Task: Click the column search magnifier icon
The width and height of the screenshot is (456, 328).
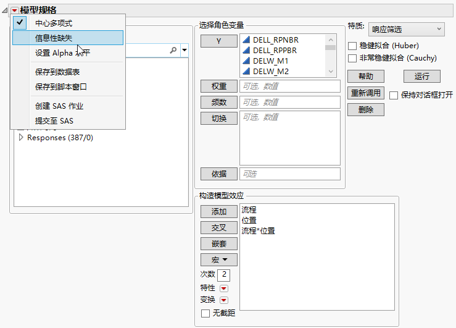Action: click(x=173, y=51)
